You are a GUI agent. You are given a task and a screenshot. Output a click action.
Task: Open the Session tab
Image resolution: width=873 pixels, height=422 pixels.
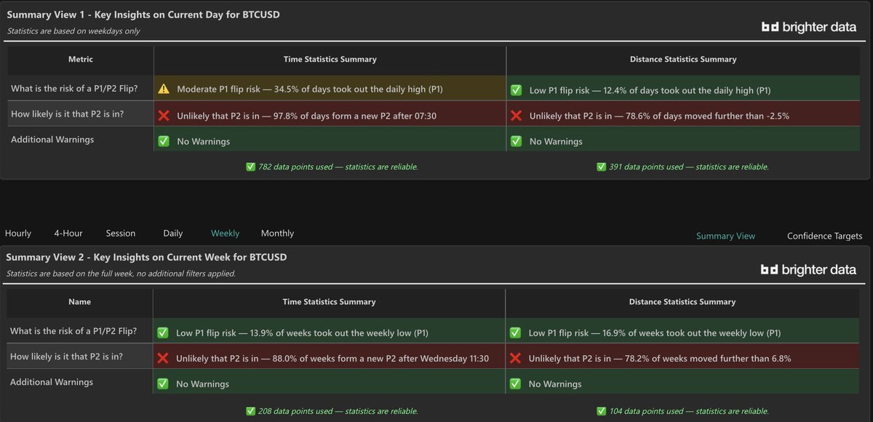pos(121,234)
